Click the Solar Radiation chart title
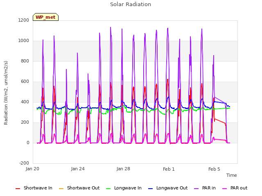The width and height of the screenshot is (262, 196). pos(131,4)
